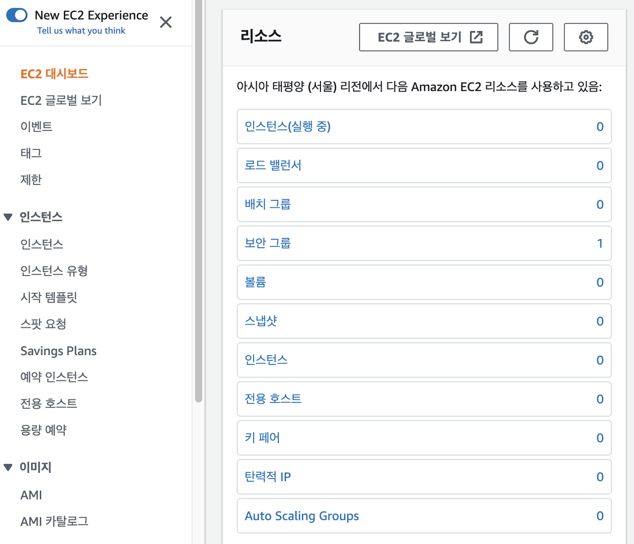Go to EC2 글로벌 보기 in the sidebar
634x544 pixels.
point(61,100)
